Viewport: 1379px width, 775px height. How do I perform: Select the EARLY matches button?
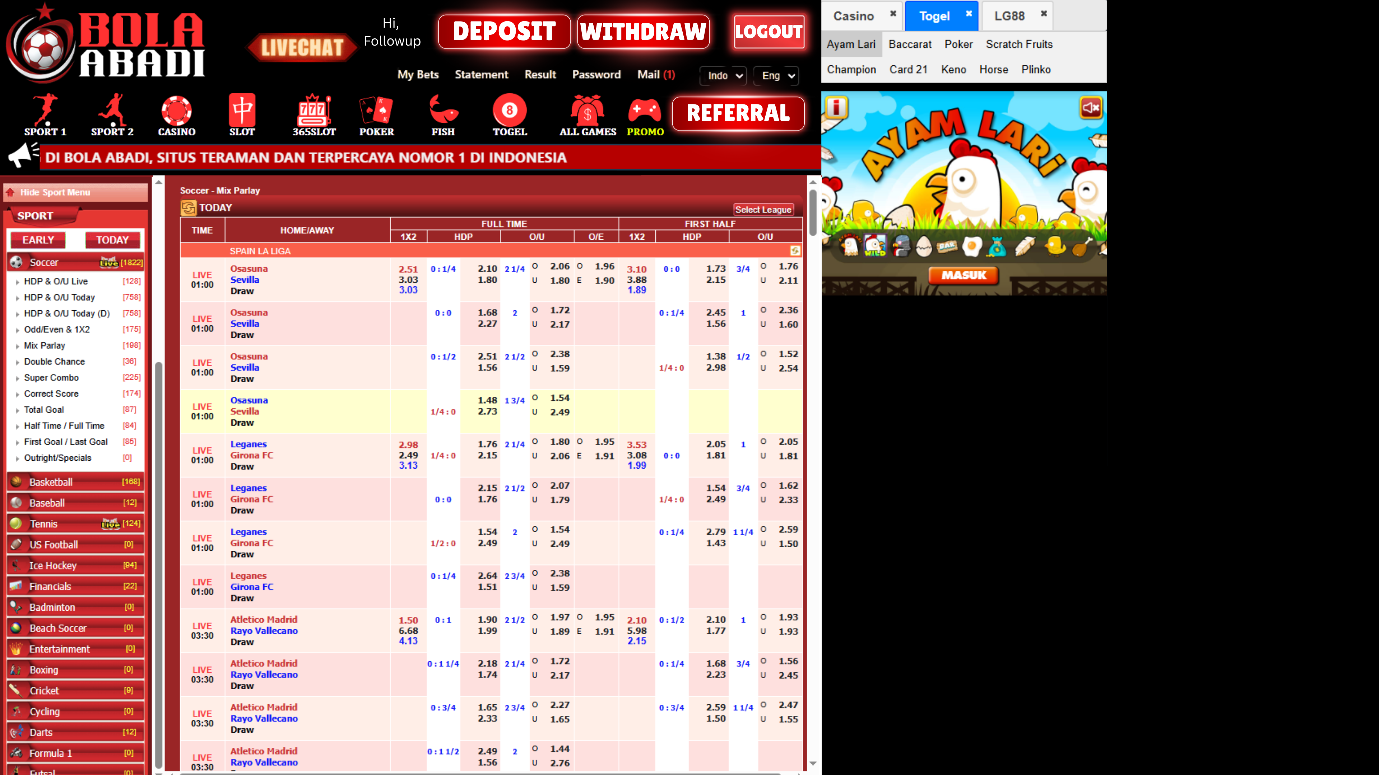click(38, 240)
